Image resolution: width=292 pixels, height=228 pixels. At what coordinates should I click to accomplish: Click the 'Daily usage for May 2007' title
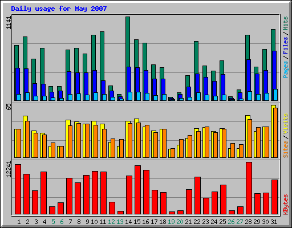(59, 9)
